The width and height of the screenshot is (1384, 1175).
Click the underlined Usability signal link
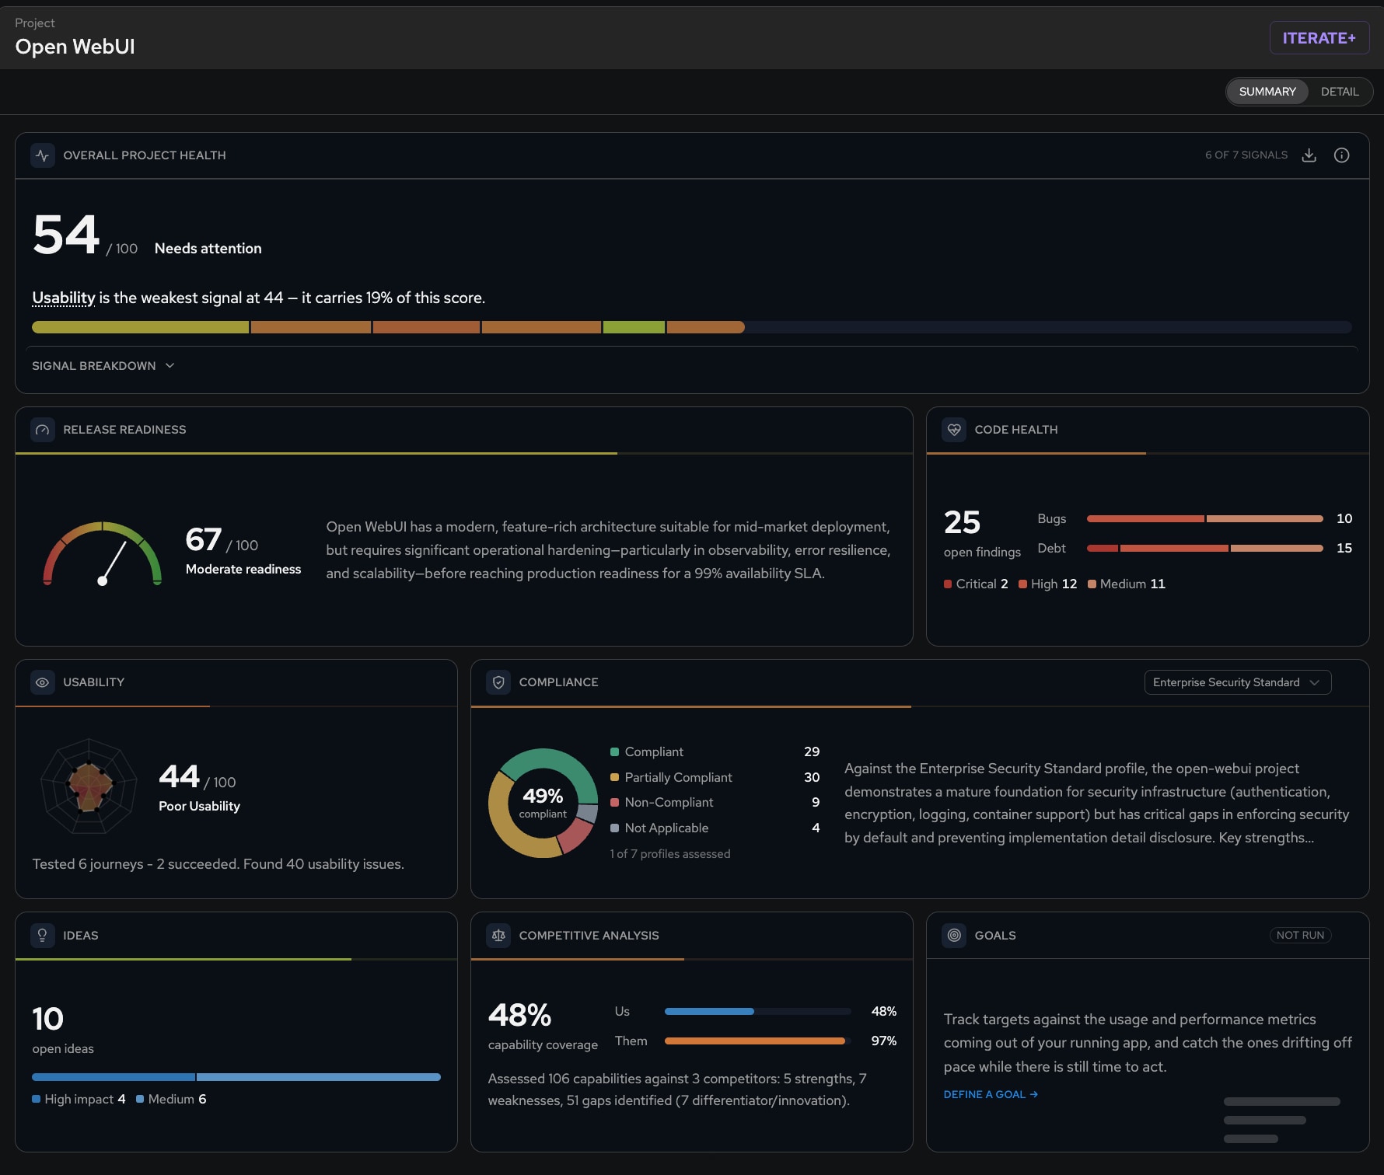pos(64,298)
